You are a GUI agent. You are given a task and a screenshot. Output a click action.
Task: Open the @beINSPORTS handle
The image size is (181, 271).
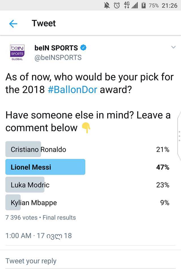tap(58, 58)
